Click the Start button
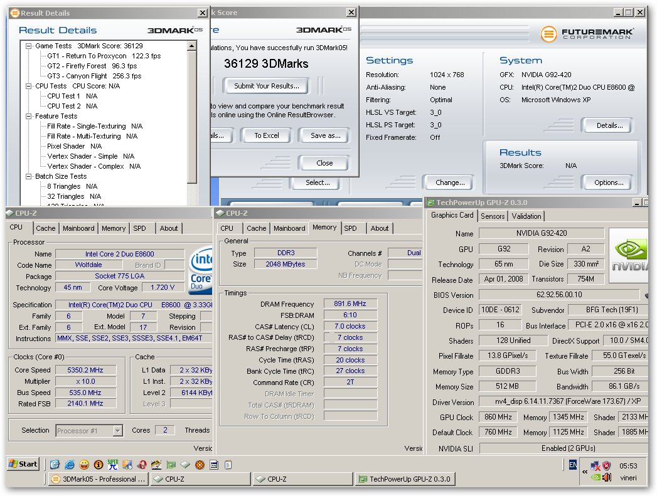 point(23,464)
